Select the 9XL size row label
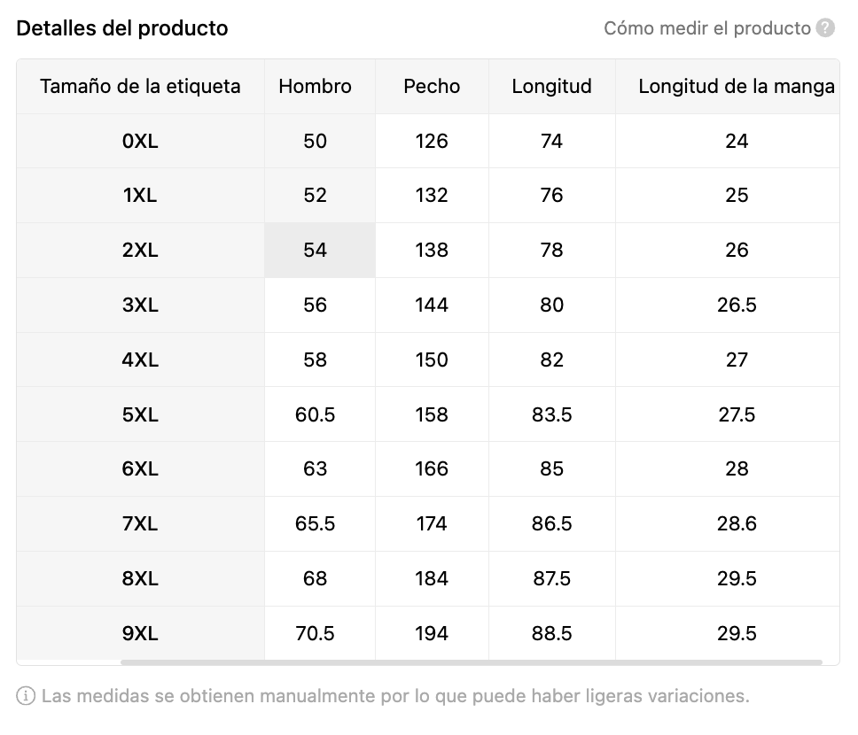 coord(140,633)
